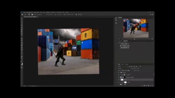
Task: Click the add layer style fx icon
Action: [x=143, y=86]
